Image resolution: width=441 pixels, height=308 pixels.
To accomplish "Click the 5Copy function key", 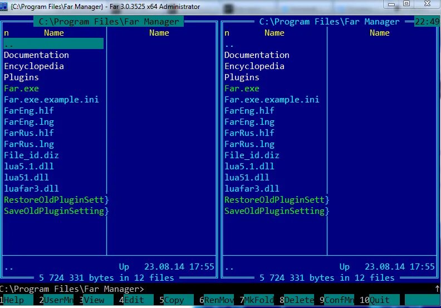I will (177, 300).
